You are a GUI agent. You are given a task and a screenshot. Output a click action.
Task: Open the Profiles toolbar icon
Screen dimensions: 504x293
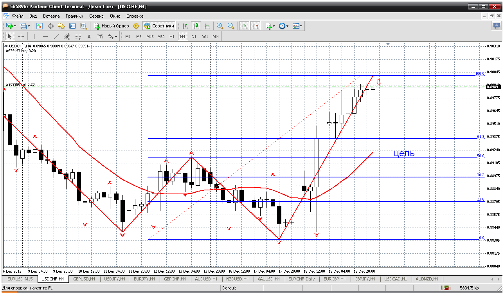click(23, 26)
